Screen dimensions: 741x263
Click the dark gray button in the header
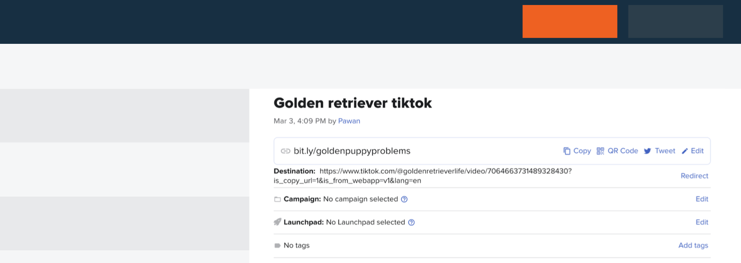pos(675,21)
